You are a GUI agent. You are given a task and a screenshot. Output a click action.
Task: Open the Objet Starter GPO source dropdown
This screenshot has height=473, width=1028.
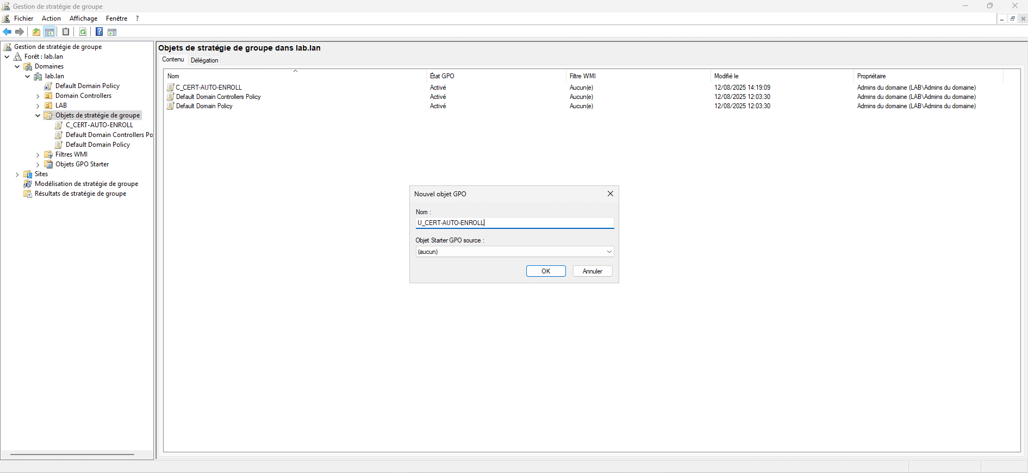tap(609, 252)
